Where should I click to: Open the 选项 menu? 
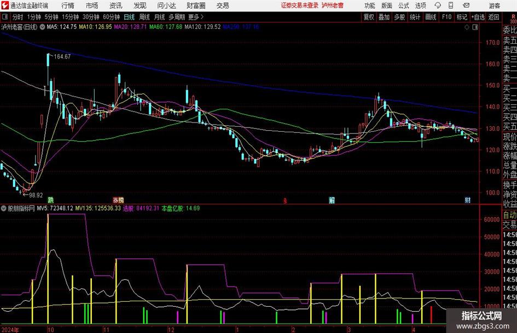point(420,5)
